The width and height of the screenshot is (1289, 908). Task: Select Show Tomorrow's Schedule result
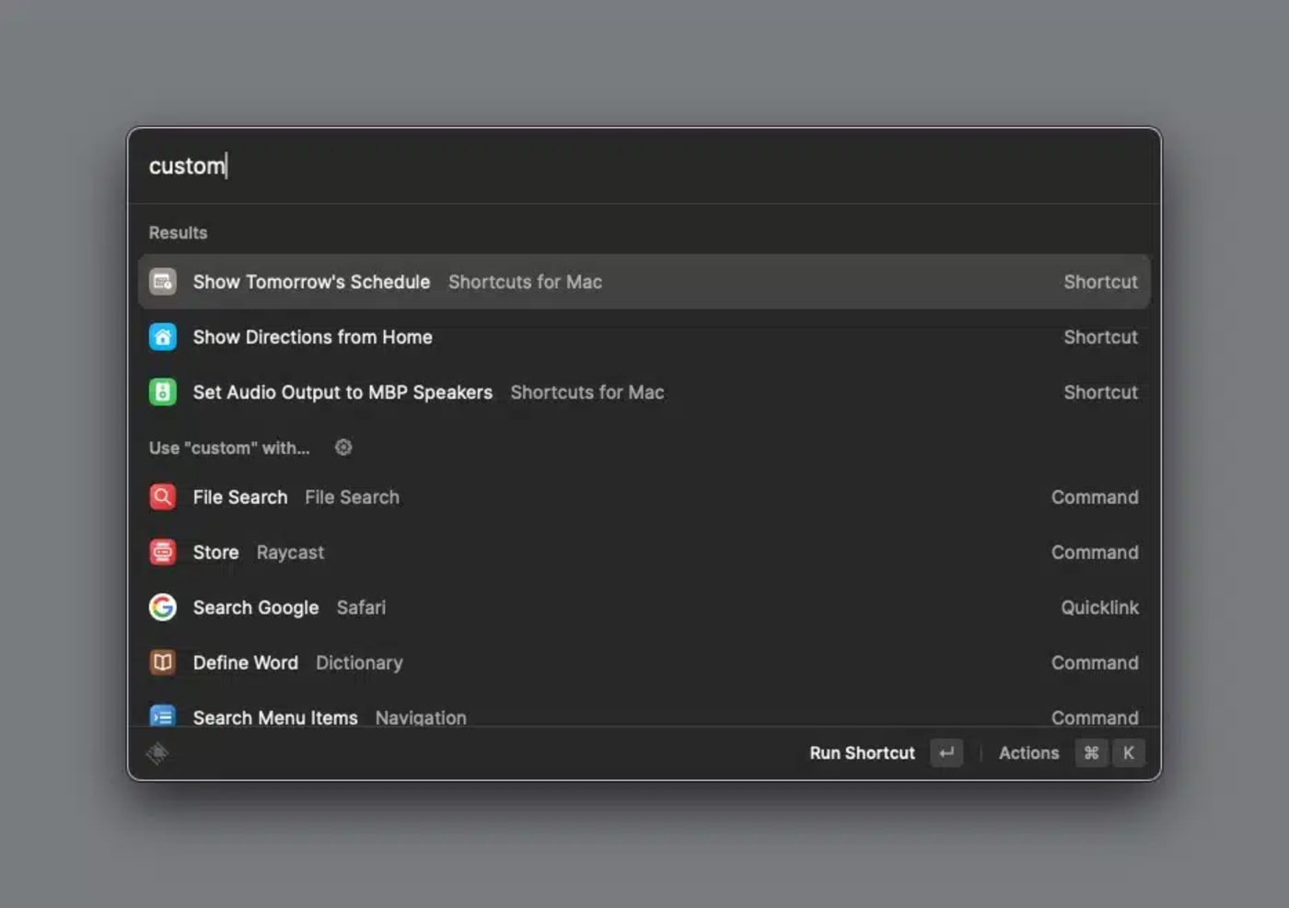coord(644,282)
